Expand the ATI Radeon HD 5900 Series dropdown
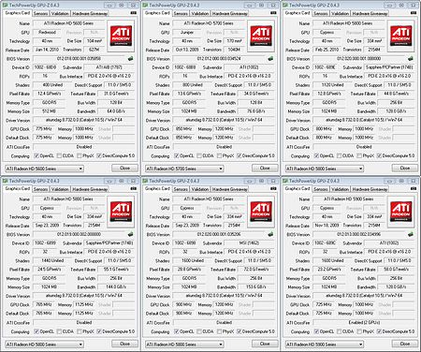 [x=325, y=345]
